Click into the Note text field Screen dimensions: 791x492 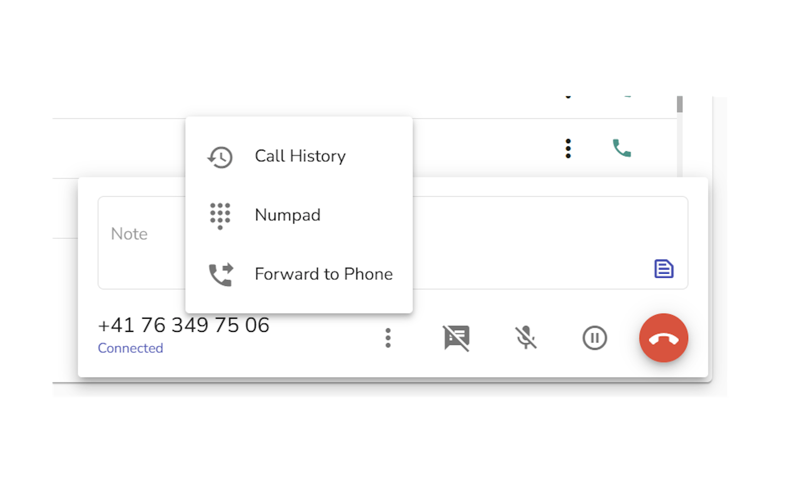tap(393, 243)
